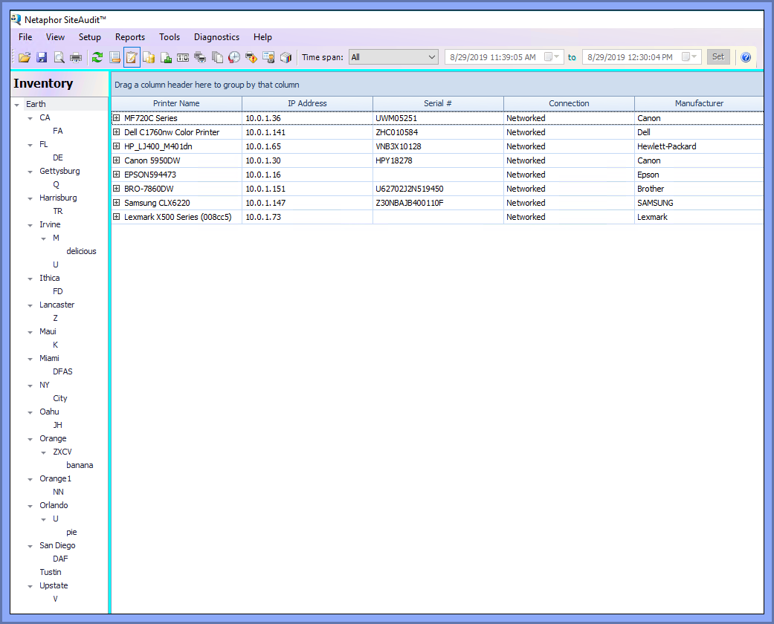Image resolution: width=774 pixels, height=624 pixels.
Task: Expand the Canon 5950DW row
Action: click(x=117, y=160)
